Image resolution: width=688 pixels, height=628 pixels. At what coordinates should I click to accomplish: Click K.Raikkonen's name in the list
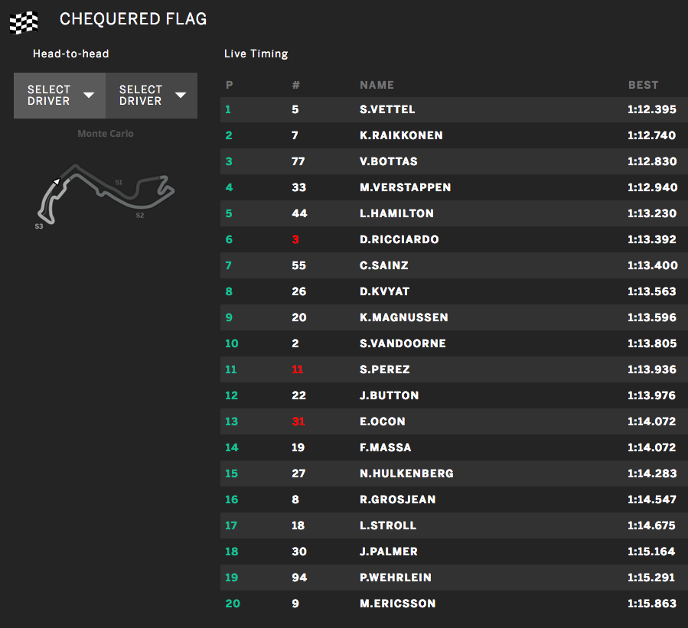[x=401, y=135]
